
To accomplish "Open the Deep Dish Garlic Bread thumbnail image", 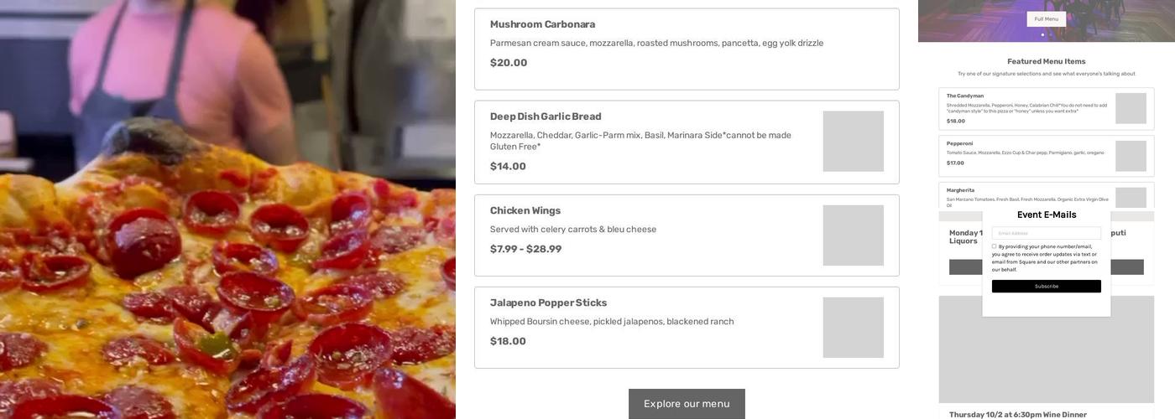I will point(853,141).
